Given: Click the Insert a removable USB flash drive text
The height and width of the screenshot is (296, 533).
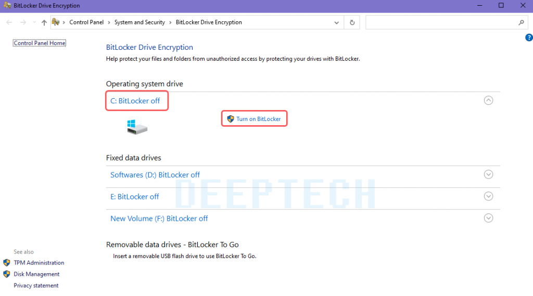Looking at the screenshot, I should point(185,257).
